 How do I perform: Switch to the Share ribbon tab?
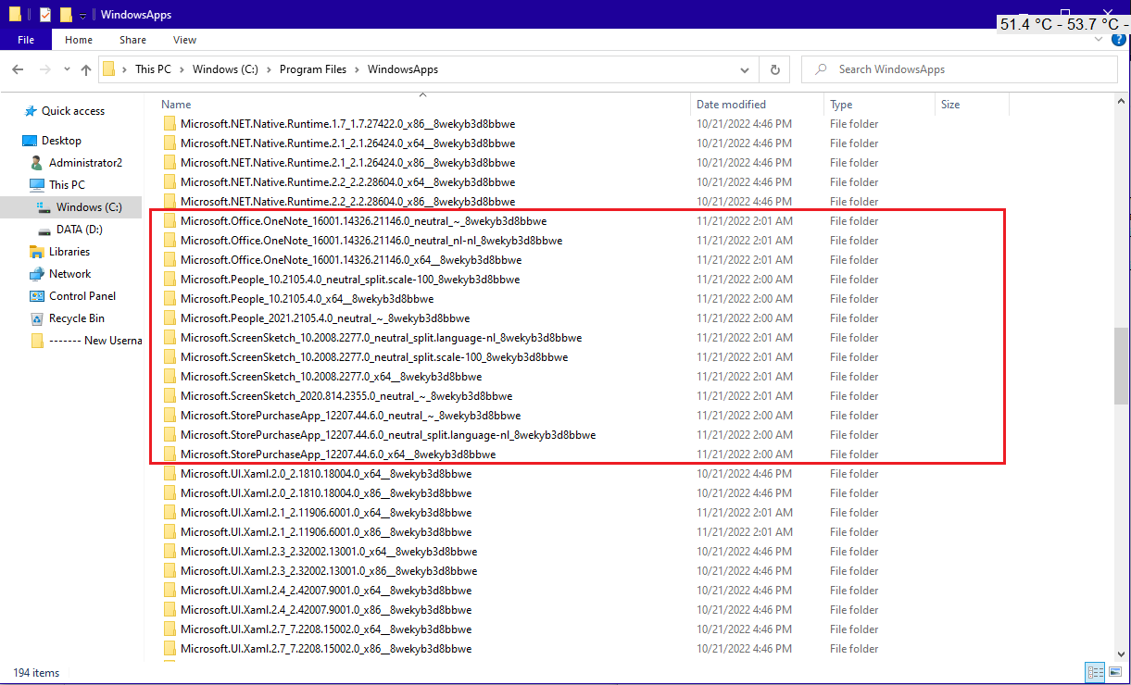pyautogui.click(x=132, y=40)
